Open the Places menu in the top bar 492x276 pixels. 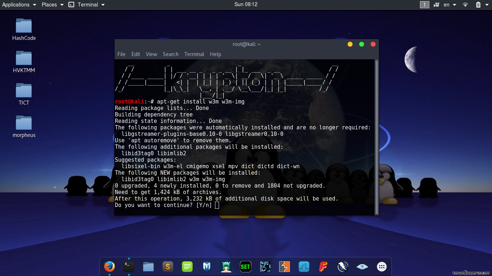coord(53,5)
